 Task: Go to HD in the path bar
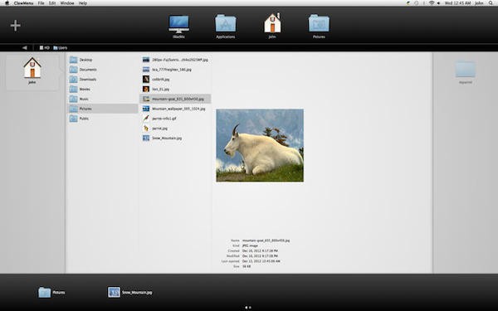click(45, 48)
